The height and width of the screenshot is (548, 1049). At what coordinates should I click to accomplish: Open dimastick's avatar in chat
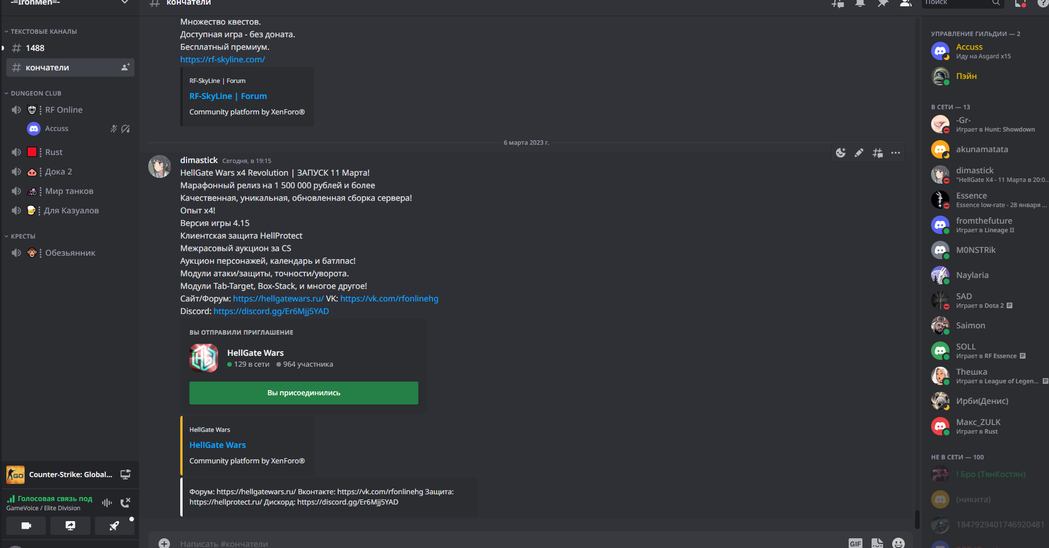point(160,166)
